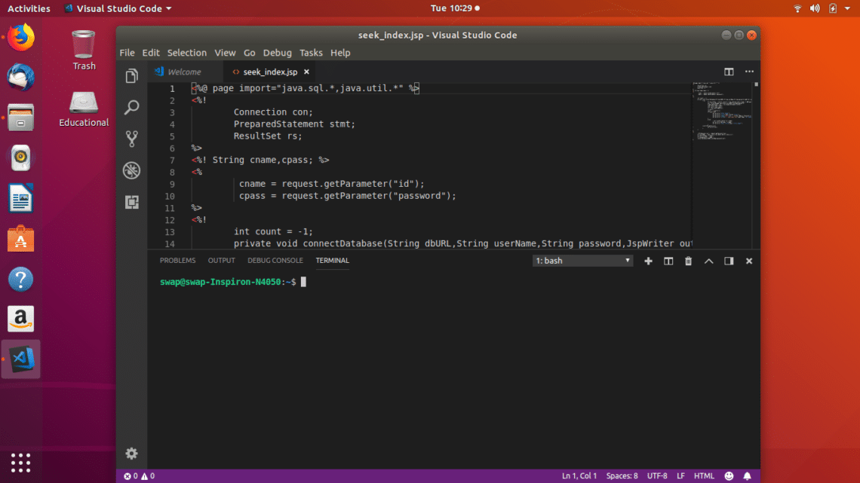Image resolution: width=860 pixels, height=483 pixels.
Task: Switch to the PROBLEMS panel tab
Action: tap(178, 261)
